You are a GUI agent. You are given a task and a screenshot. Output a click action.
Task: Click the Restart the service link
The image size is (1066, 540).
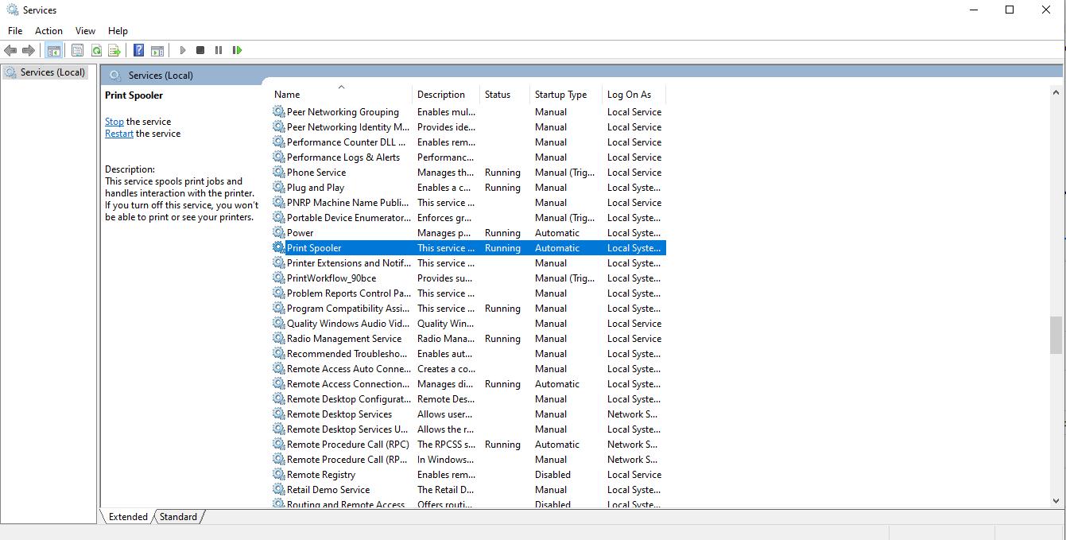pyautogui.click(x=119, y=134)
